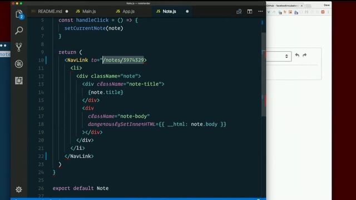This screenshot has width=356, height=200.
Task: Click export default Note statement
Action: tap(81, 188)
